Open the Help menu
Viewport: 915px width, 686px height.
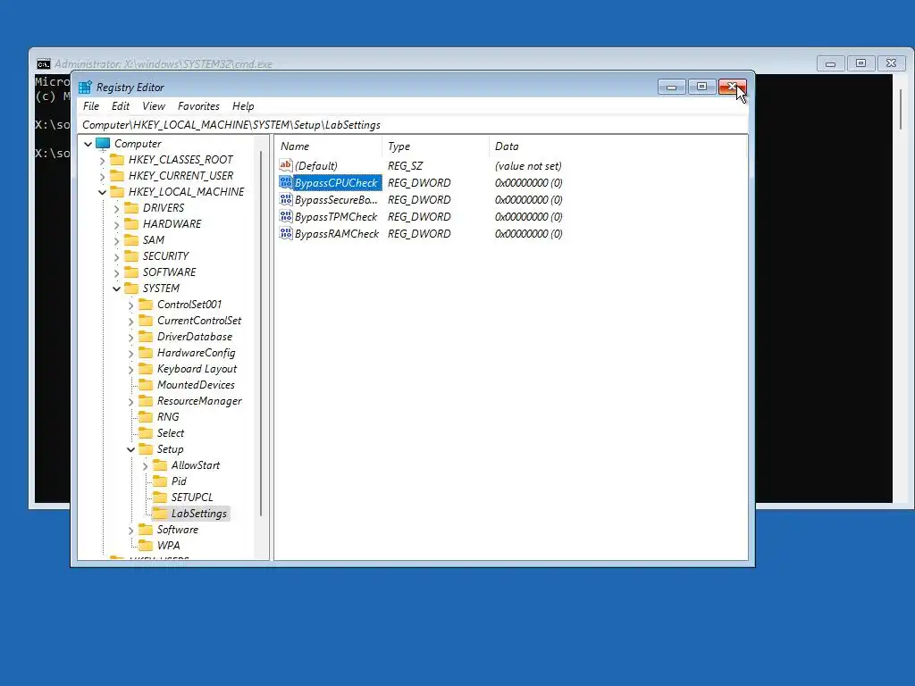(x=243, y=106)
